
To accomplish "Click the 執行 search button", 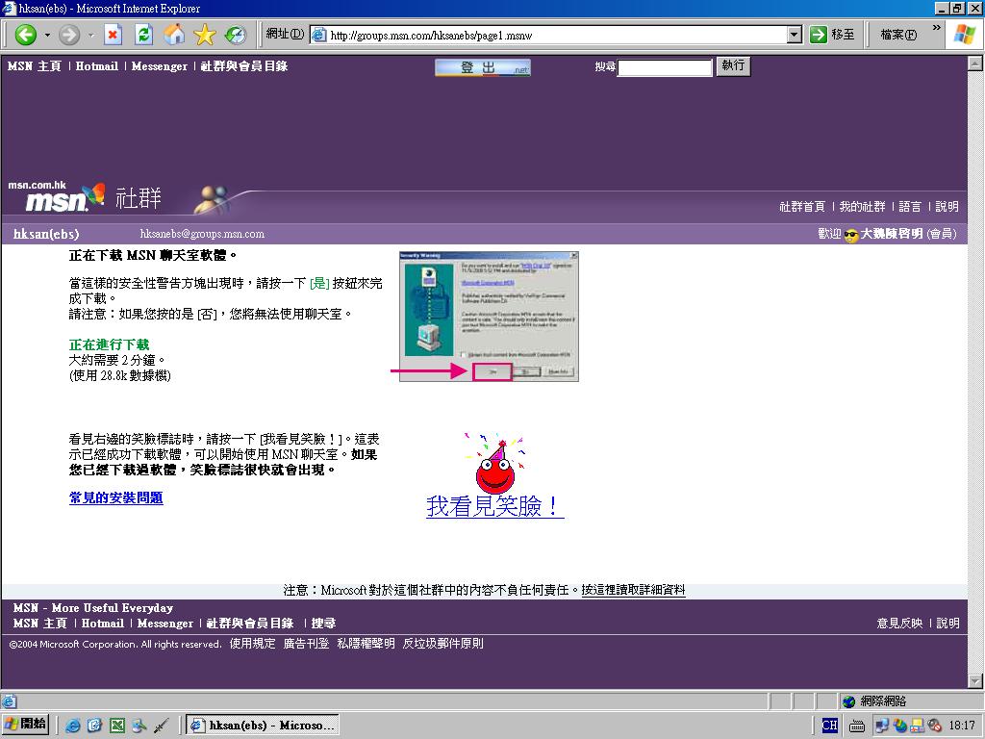I will 733,66.
